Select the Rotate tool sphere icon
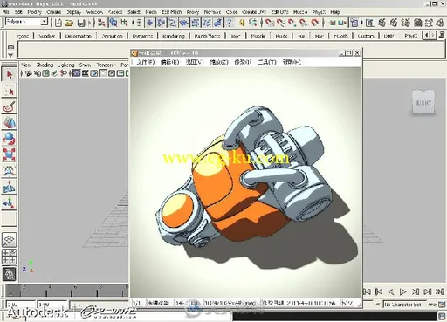 click(x=9, y=139)
